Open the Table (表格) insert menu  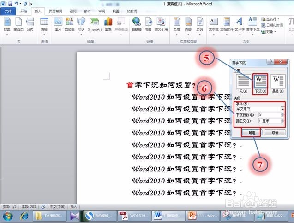coord(44,26)
